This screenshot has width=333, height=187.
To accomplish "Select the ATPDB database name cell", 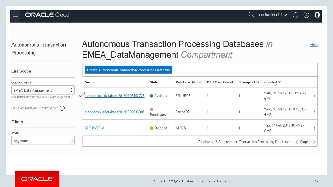I will click(180, 128).
